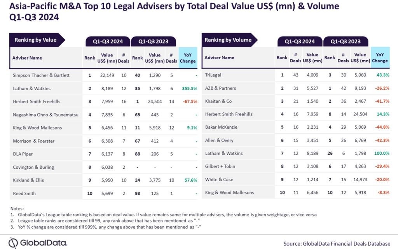The image size is (398, 250).
Task: Click YoY Change blue header in value table
Action: pos(188,58)
